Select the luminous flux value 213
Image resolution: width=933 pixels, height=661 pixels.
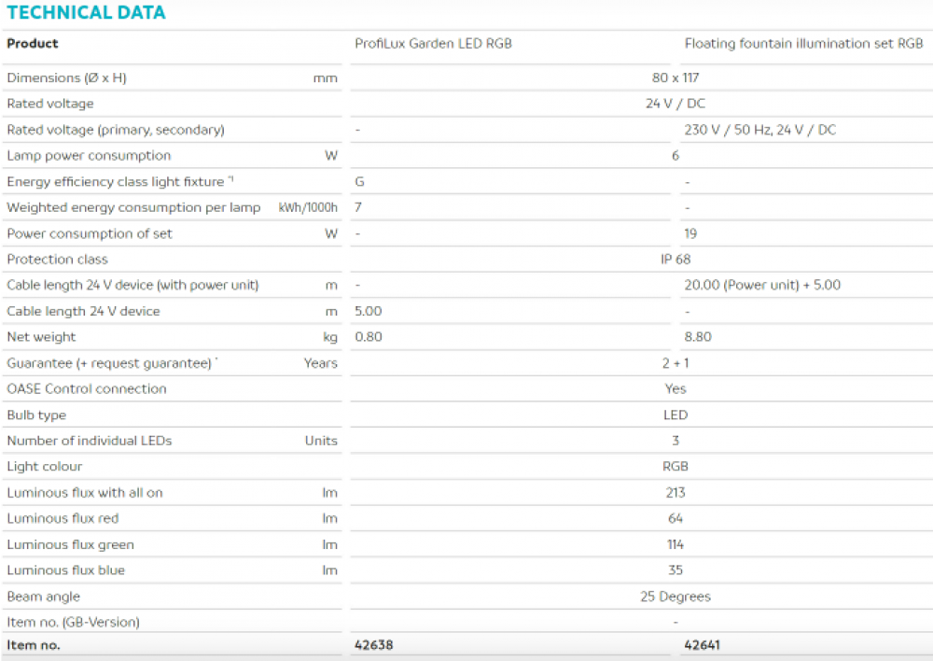pos(675,493)
